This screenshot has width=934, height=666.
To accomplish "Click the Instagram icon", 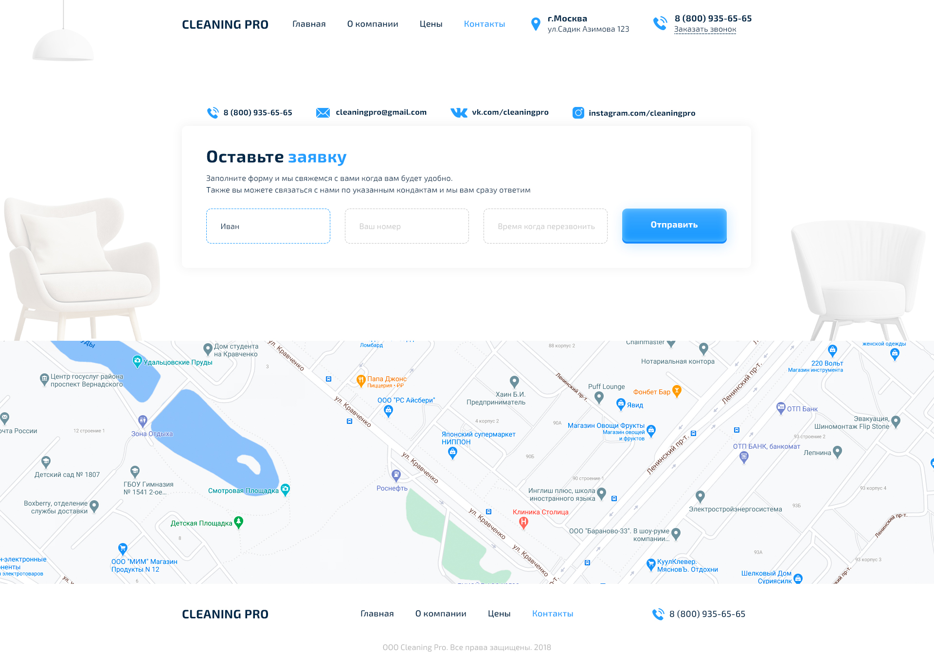I will click(x=578, y=113).
